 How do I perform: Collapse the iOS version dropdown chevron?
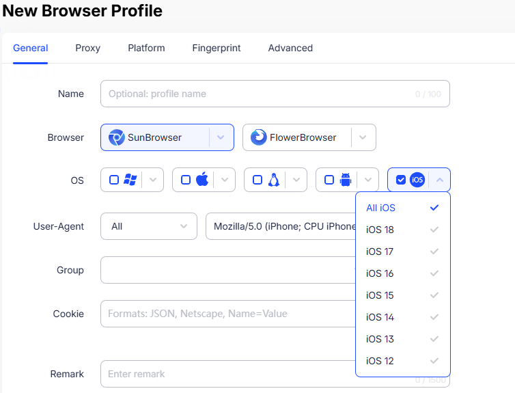439,180
